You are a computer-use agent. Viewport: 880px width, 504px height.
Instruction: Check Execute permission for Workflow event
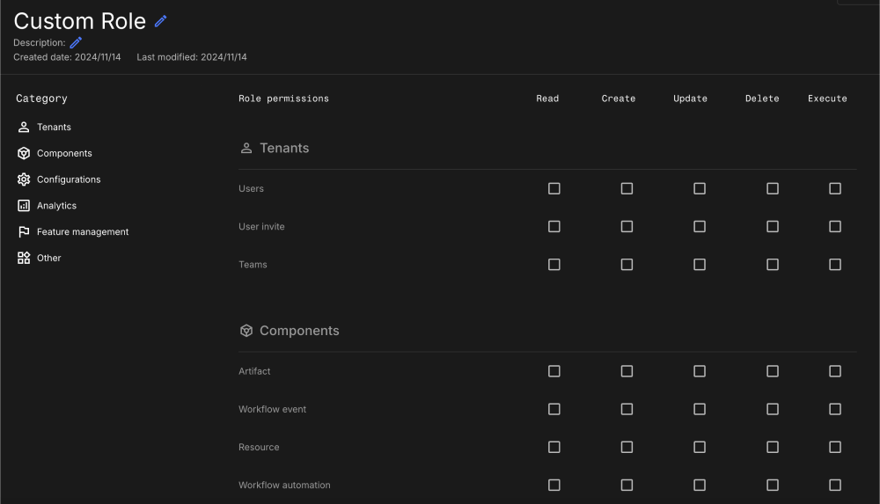[835, 409]
